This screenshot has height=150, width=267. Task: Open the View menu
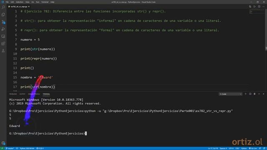point(27,2)
